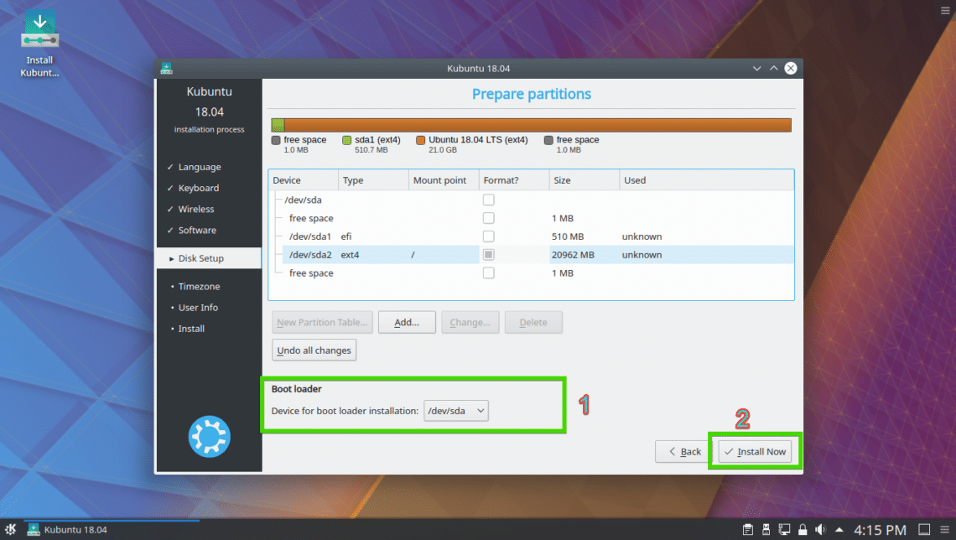The width and height of the screenshot is (956, 540).
Task: Click the Kubuntu gear logo in the sidebar
Action: pos(209,436)
